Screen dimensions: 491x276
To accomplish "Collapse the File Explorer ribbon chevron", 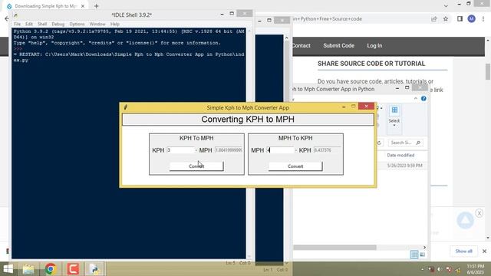I will pyautogui.click(x=416, y=99).
